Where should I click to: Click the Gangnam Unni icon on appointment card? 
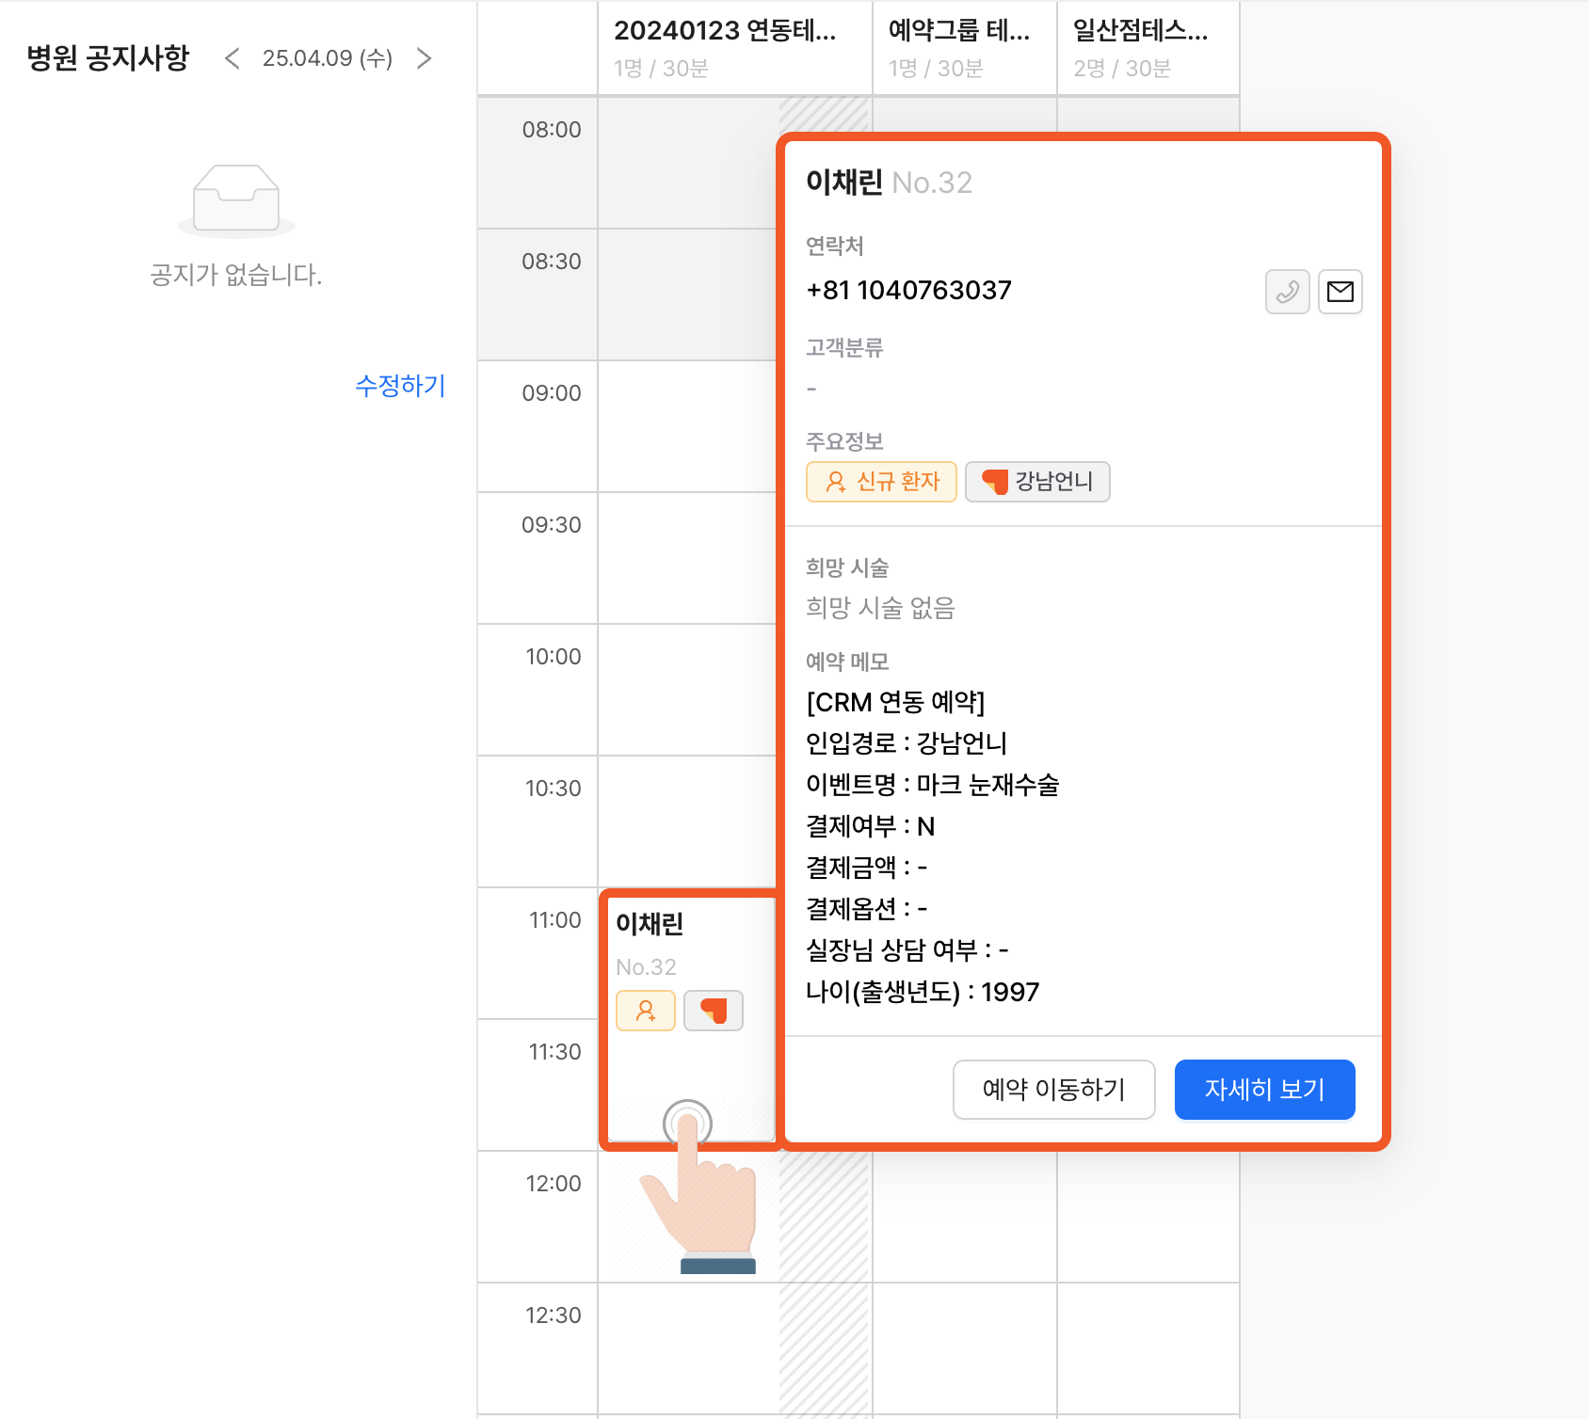[x=713, y=1011]
